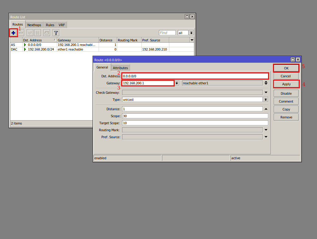Click inside the Find search box
This screenshot has height=239, width=317.
tap(167, 33)
